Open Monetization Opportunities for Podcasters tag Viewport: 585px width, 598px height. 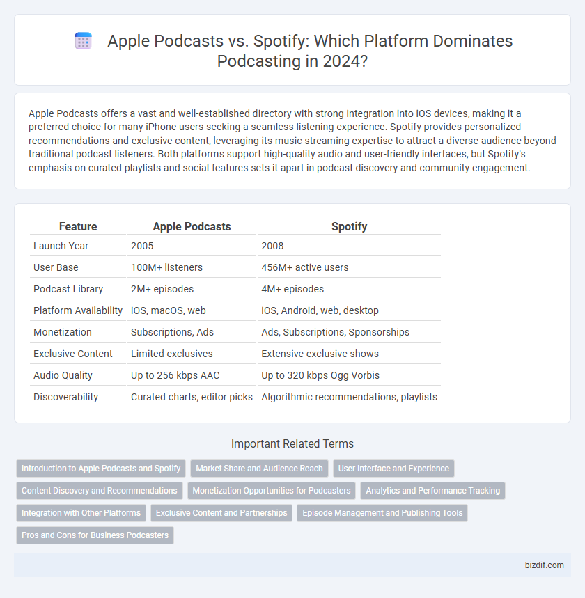click(x=272, y=491)
